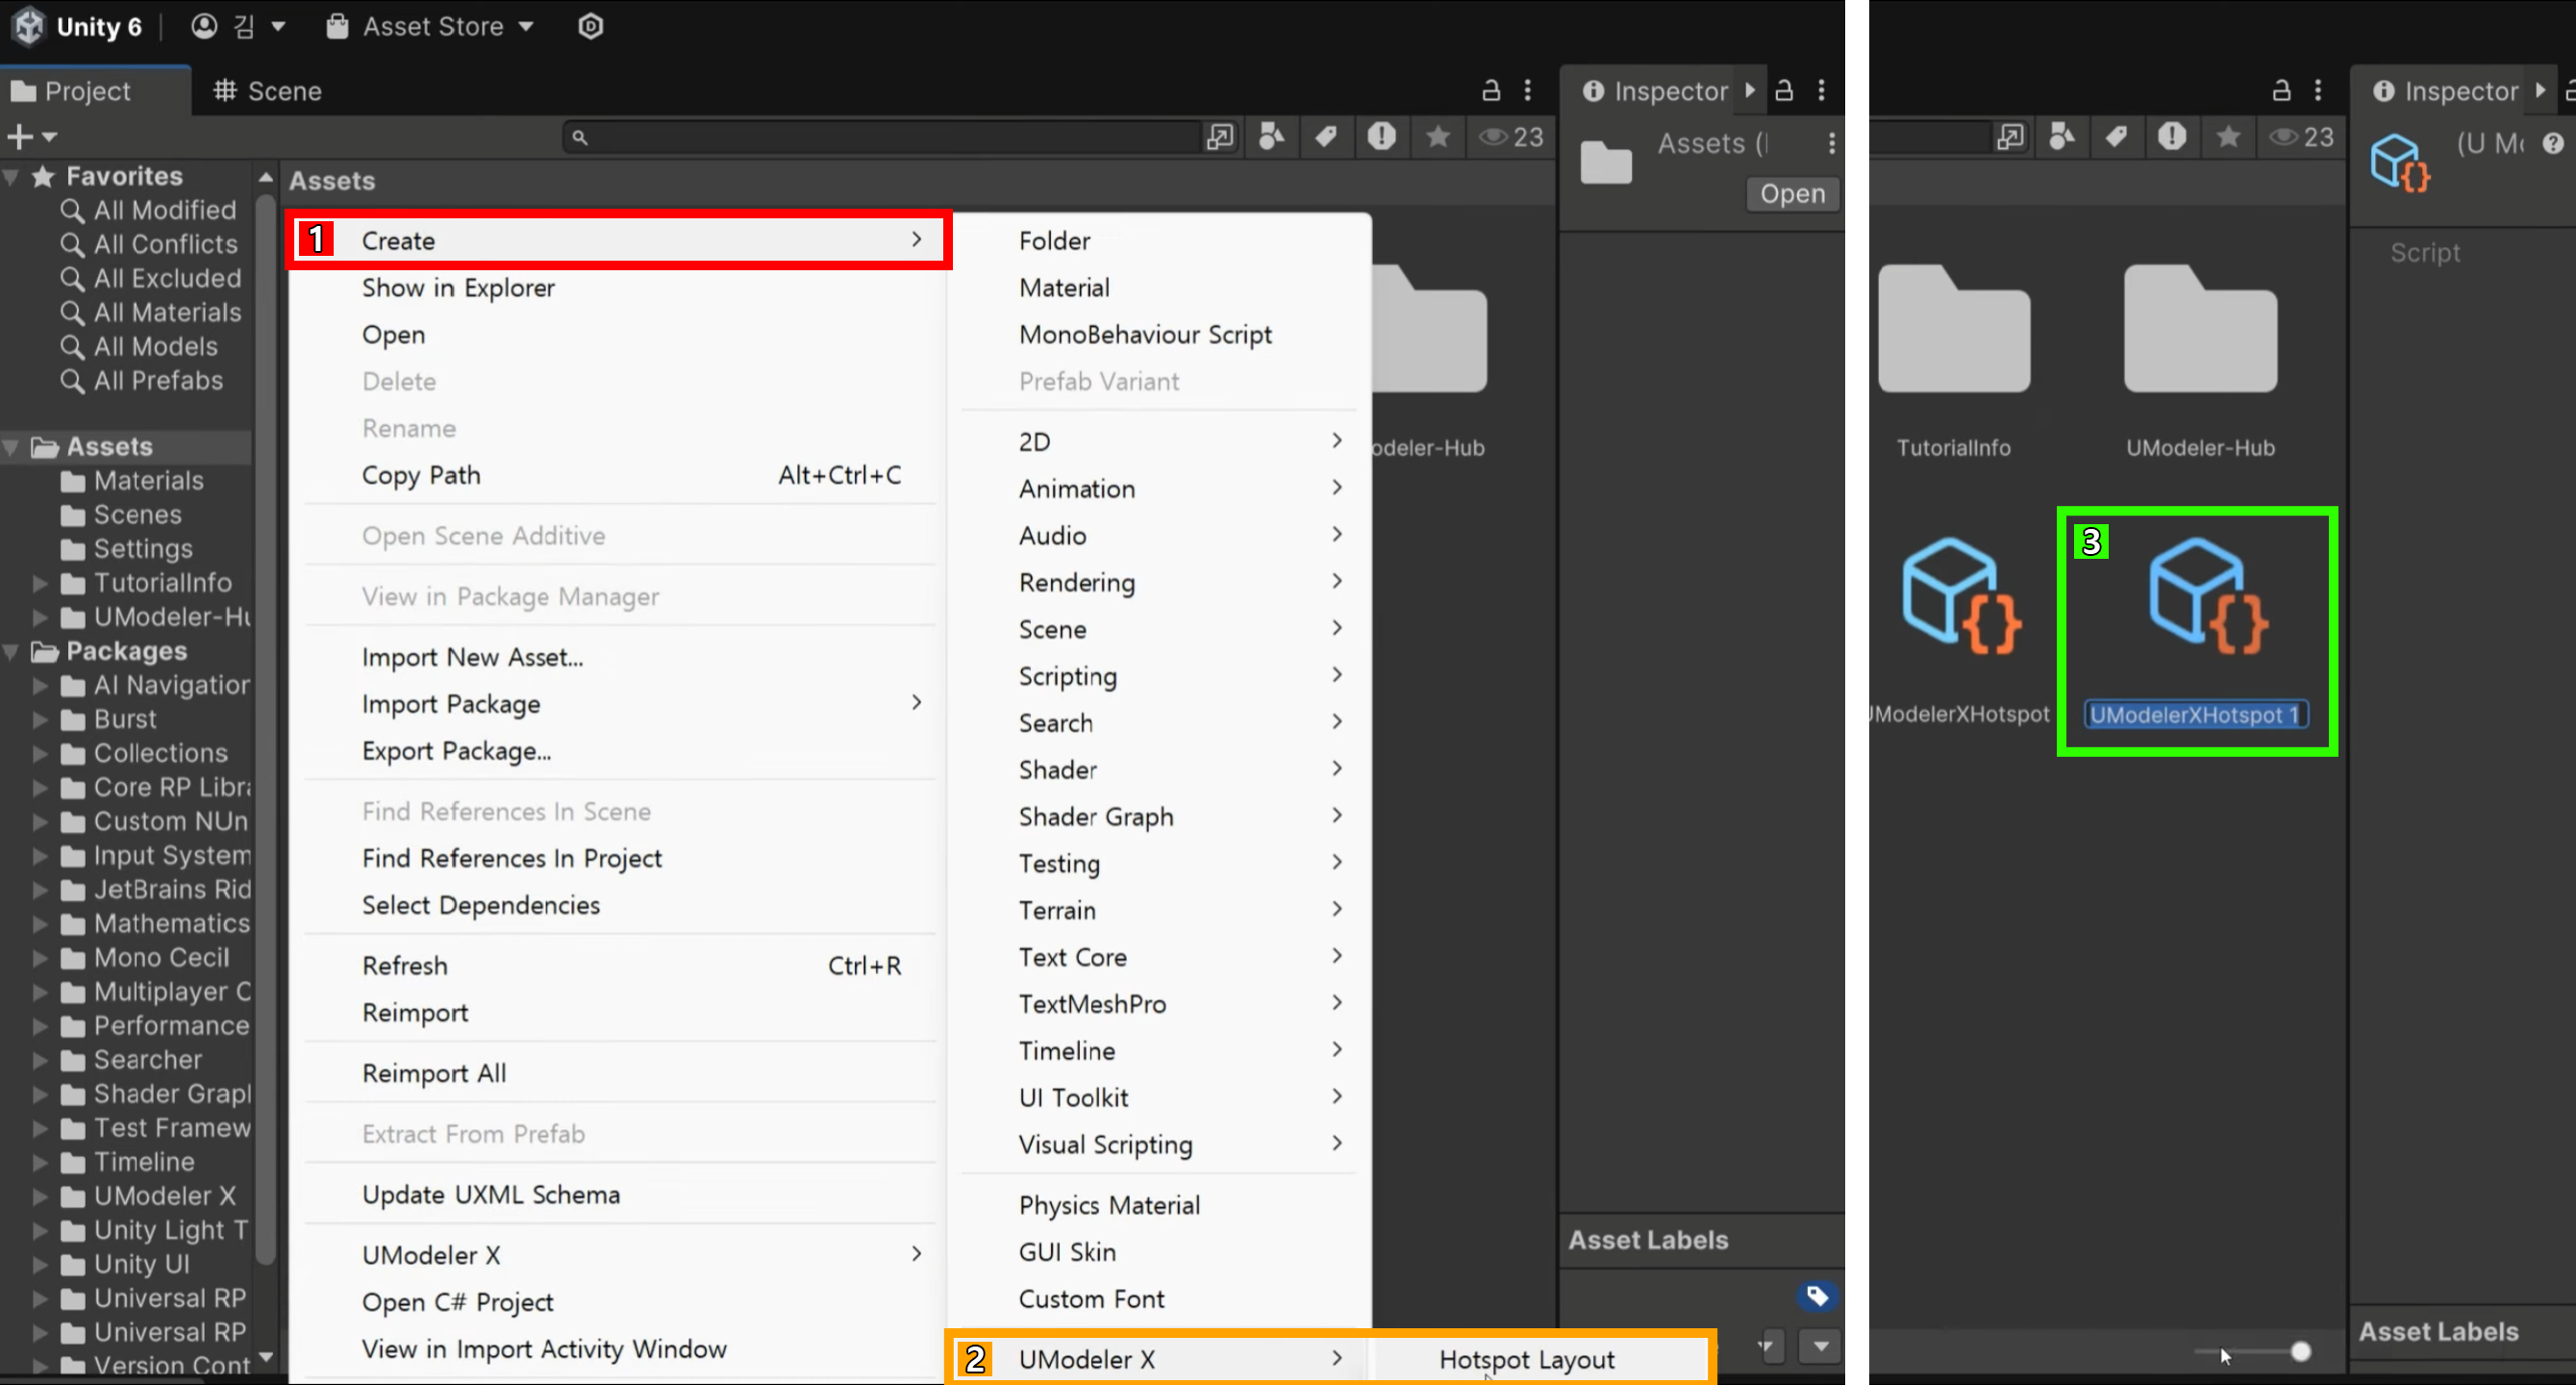Viewport: 2576px width, 1385px height.
Task: Click the open-in-Search-window icon in left panel
Action: [x=1220, y=137]
